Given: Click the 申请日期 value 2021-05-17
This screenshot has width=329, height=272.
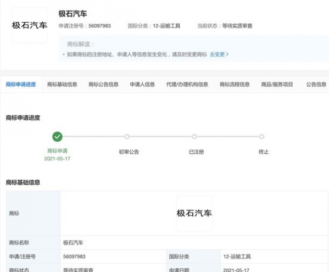Looking at the screenshot, I should point(236,270).
